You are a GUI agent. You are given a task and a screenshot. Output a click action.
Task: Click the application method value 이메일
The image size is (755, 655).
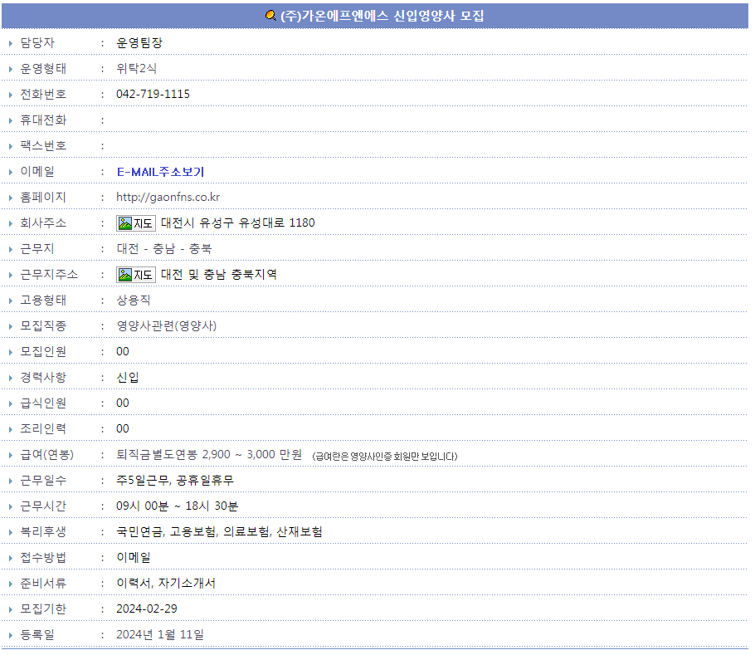134,557
